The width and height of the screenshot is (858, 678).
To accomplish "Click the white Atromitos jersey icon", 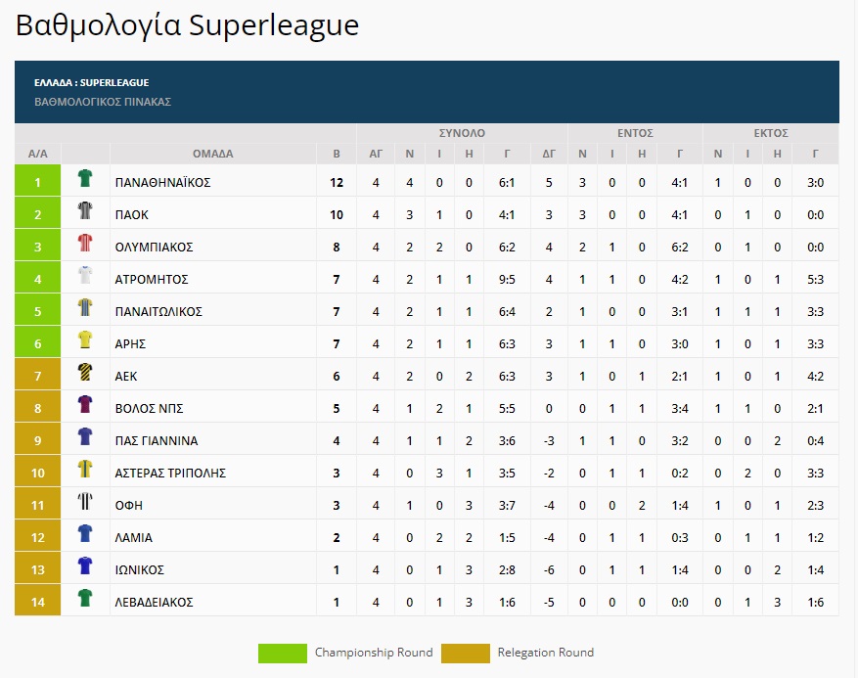I will tap(85, 275).
